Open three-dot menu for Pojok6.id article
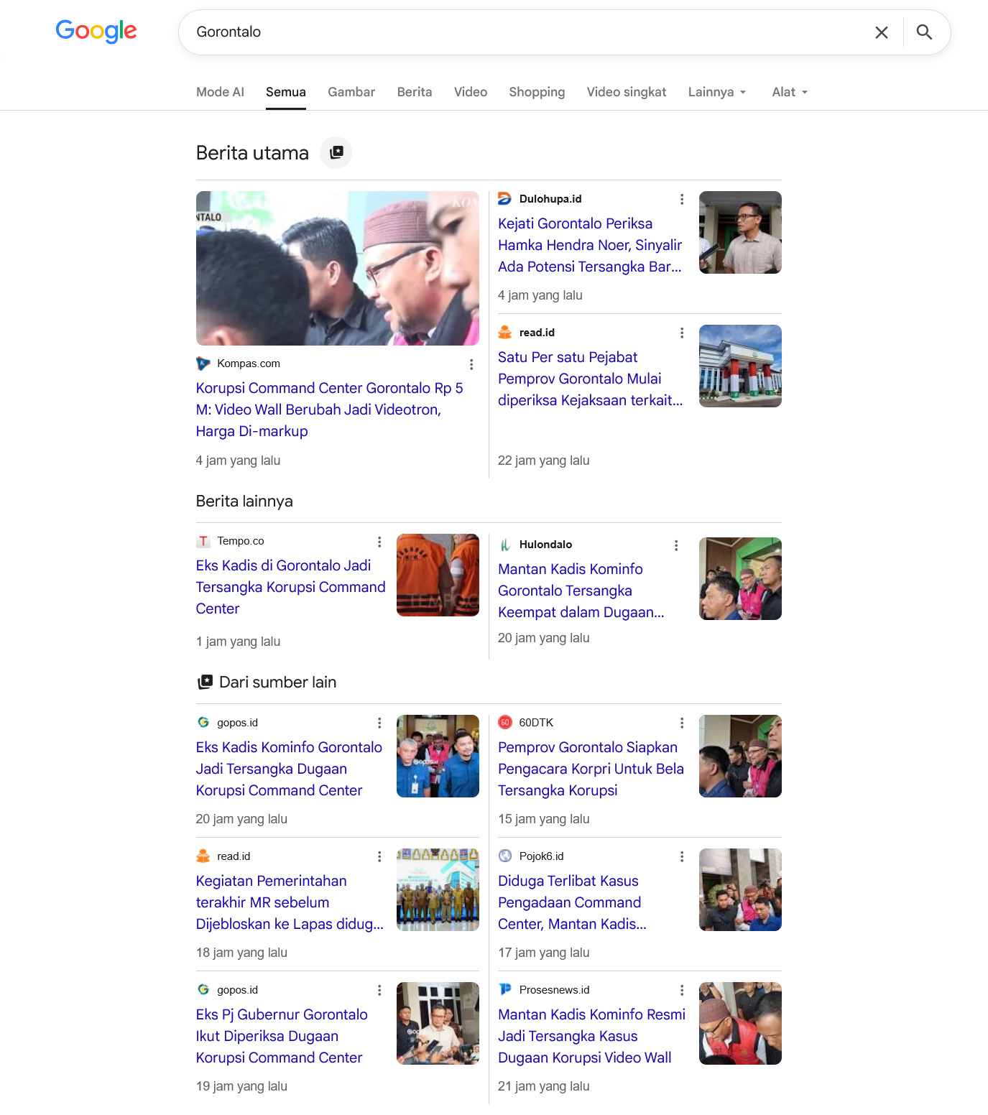Screen dimensions: 988x1115 682,856
